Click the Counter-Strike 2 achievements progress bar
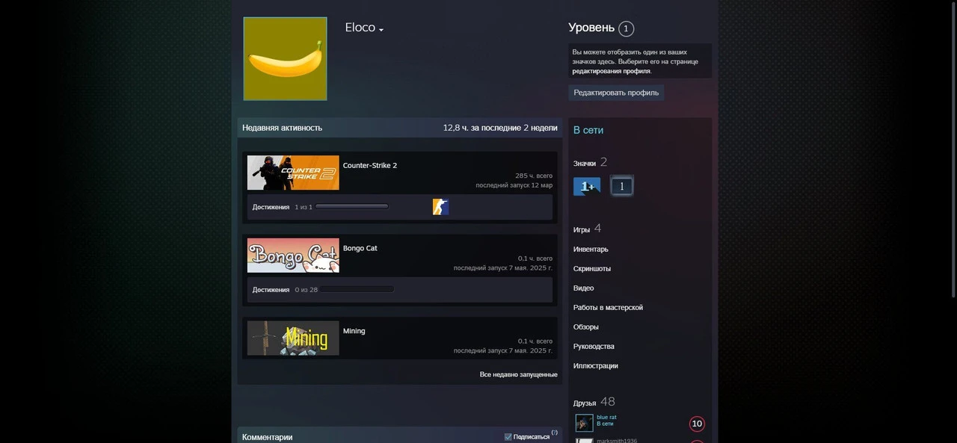 352,207
